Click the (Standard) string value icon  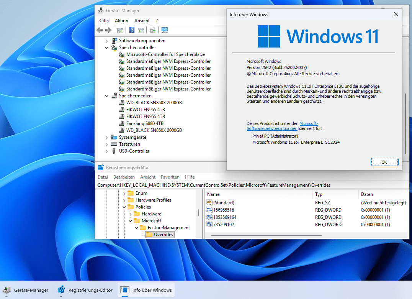click(x=209, y=202)
